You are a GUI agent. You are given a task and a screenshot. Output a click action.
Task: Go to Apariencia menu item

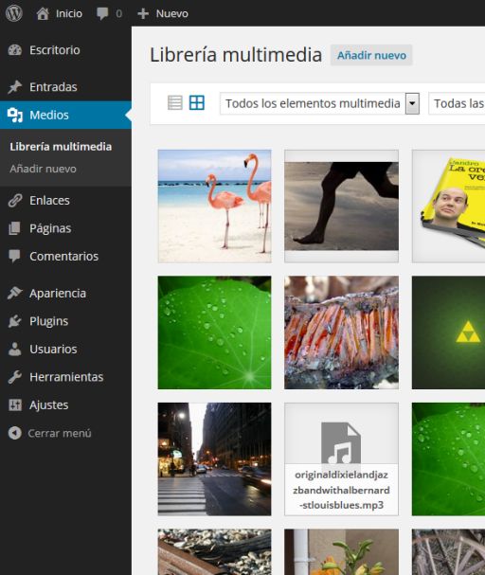click(x=65, y=294)
